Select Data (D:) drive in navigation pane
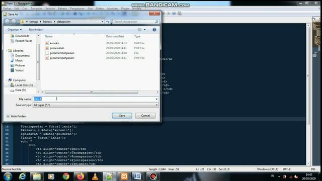This screenshot has height=181, width=322. (21, 90)
